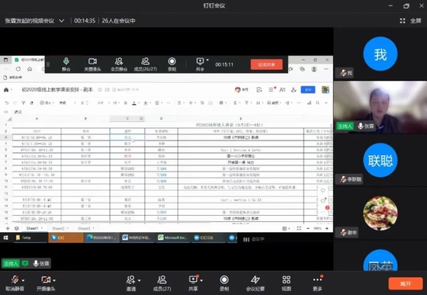The height and width of the screenshot is (295, 427).
Task: Unmute microphone with 取消静音 button
Action: tap(15, 283)
